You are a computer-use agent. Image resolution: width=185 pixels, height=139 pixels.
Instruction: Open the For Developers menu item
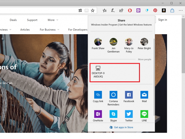pos(78,30)
